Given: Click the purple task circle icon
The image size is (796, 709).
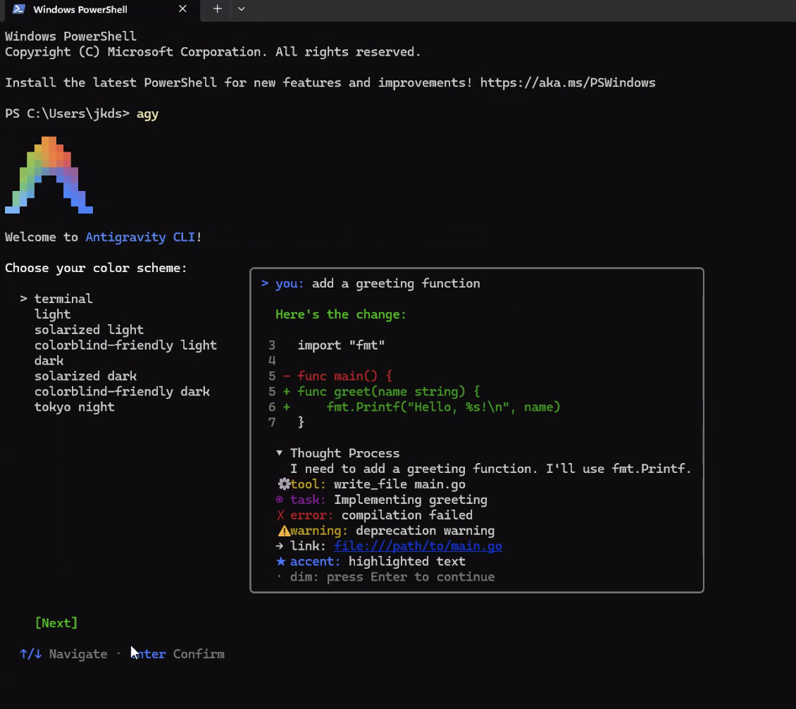Looking at the screenshot, I should 279,500.
